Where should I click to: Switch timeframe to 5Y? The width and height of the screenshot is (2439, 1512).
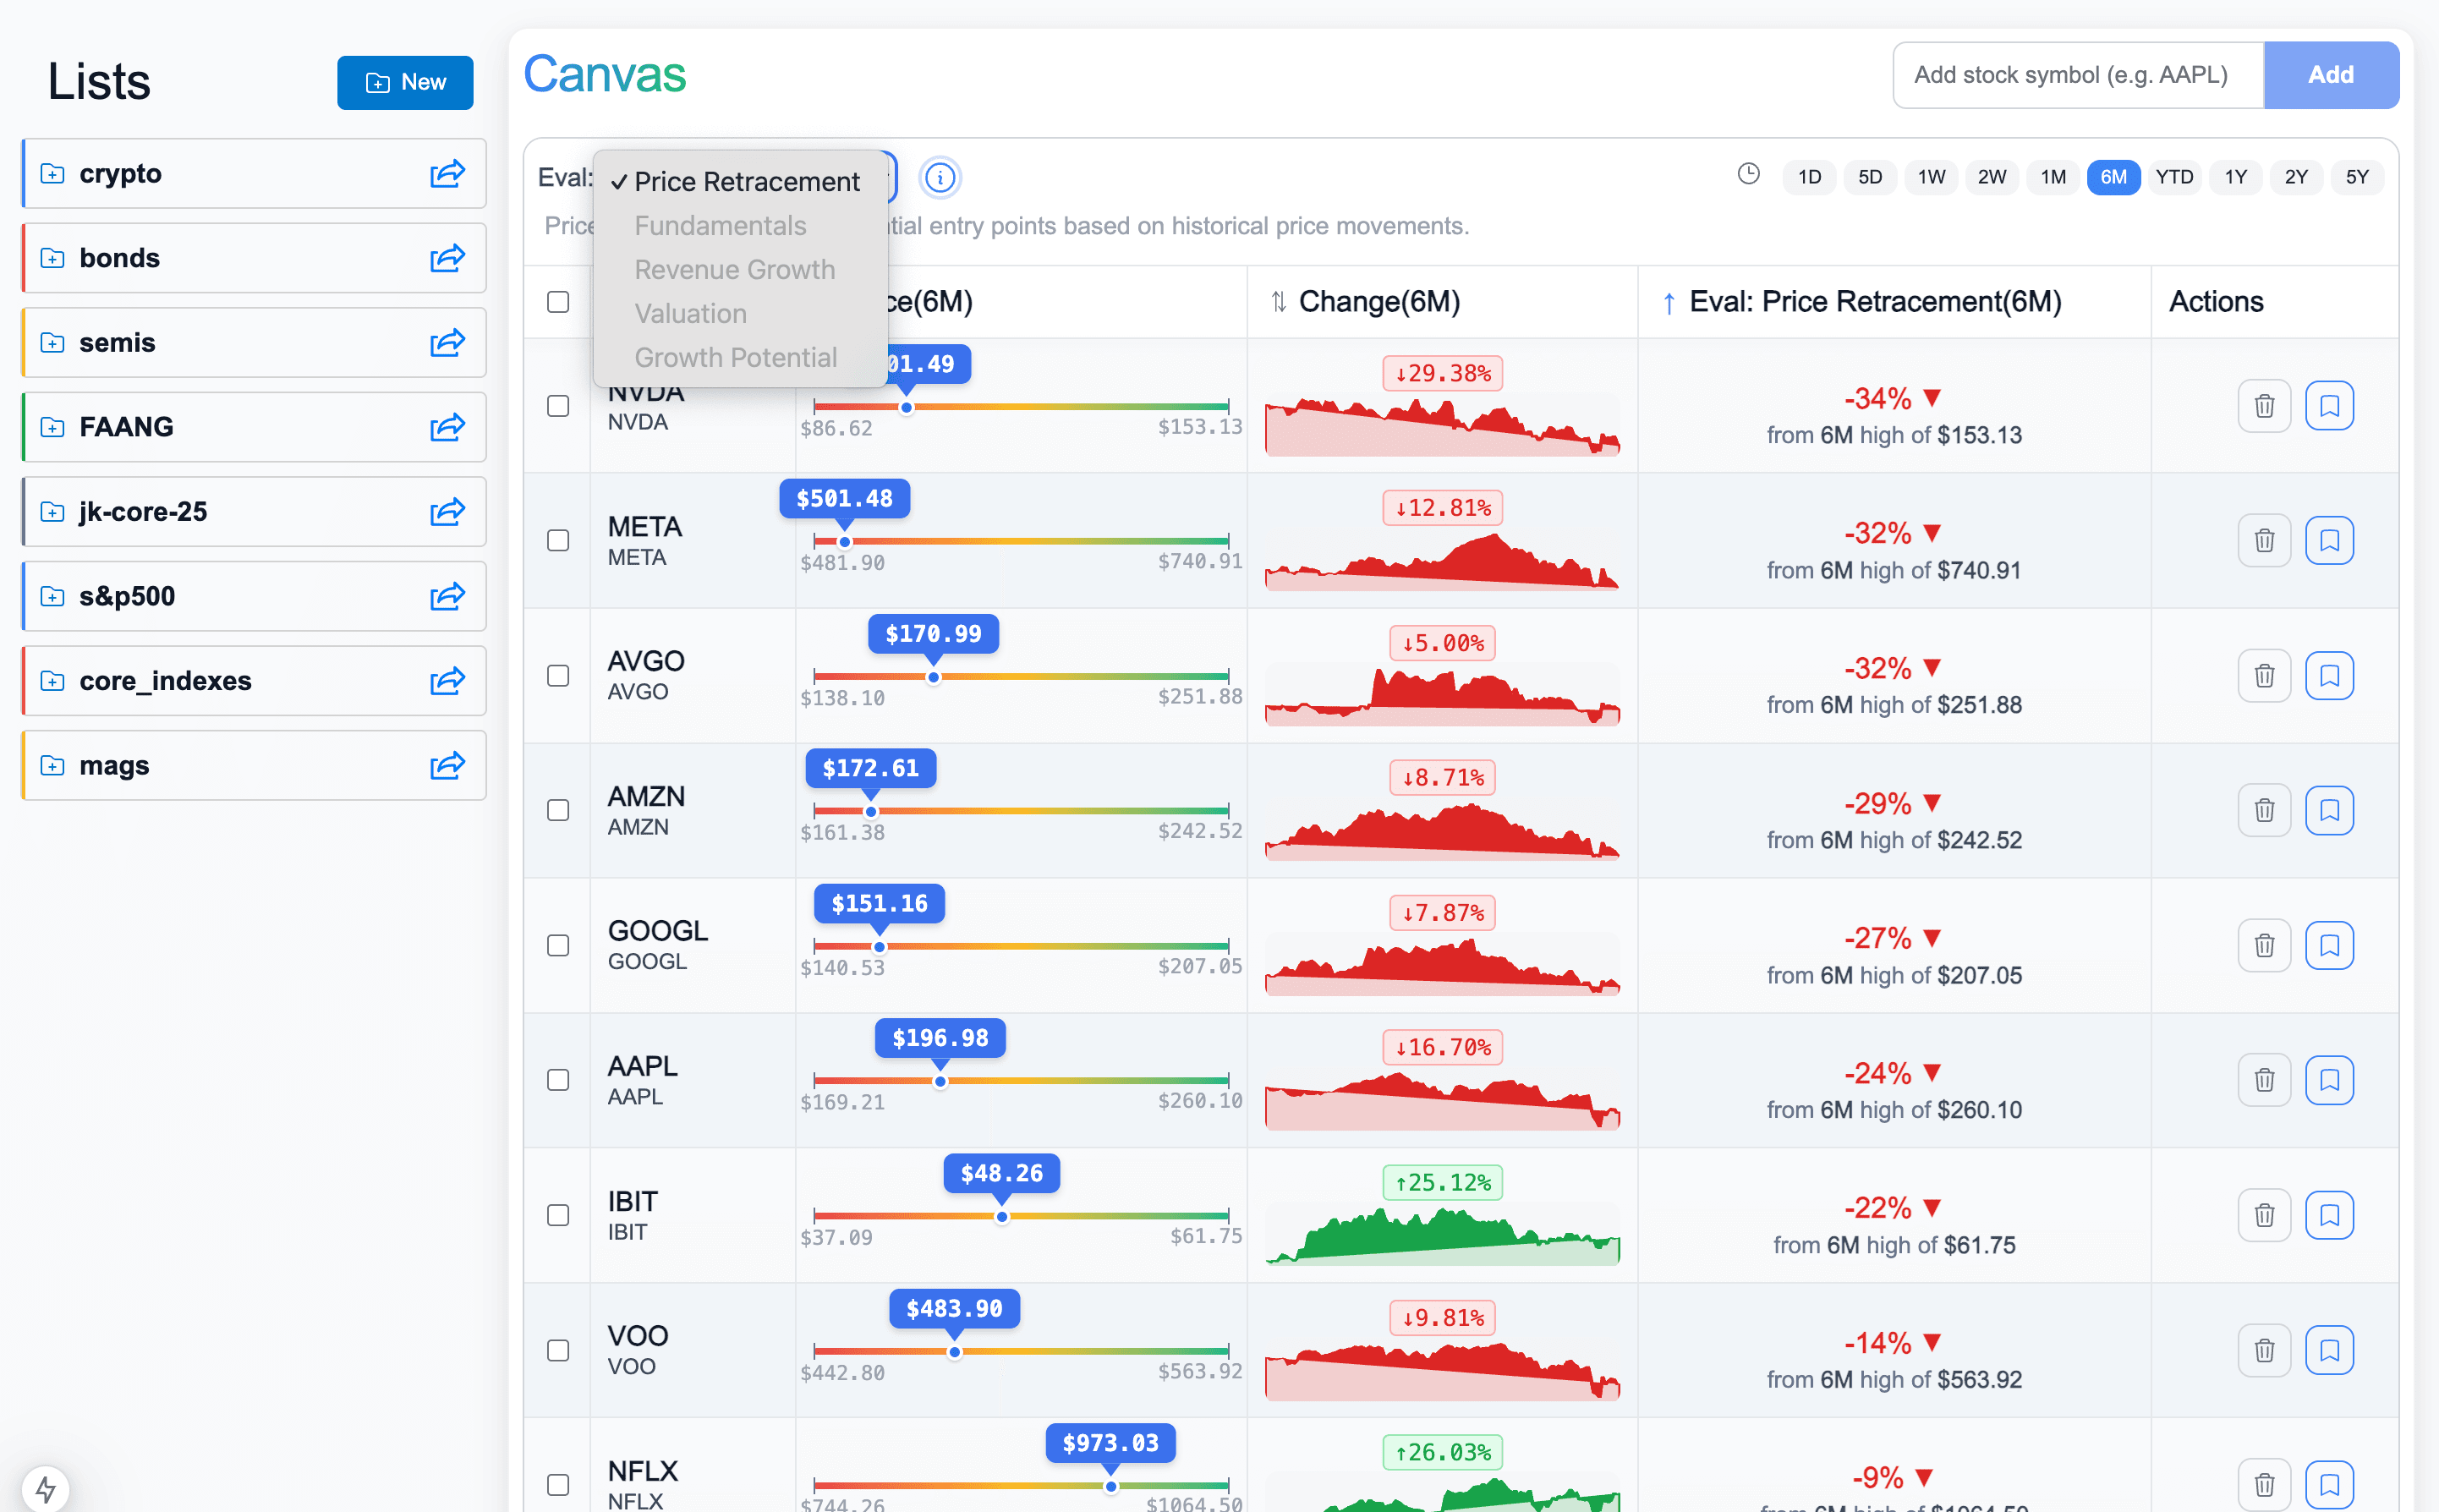(x=2356, y=177)
